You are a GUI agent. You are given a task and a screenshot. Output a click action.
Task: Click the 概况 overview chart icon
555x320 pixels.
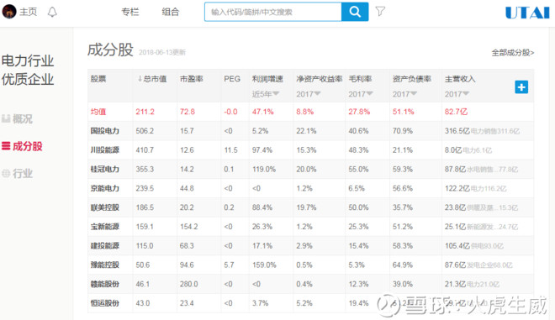6,118
